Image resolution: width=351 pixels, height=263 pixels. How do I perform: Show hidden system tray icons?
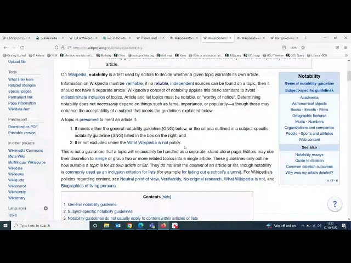pos(303,226)
